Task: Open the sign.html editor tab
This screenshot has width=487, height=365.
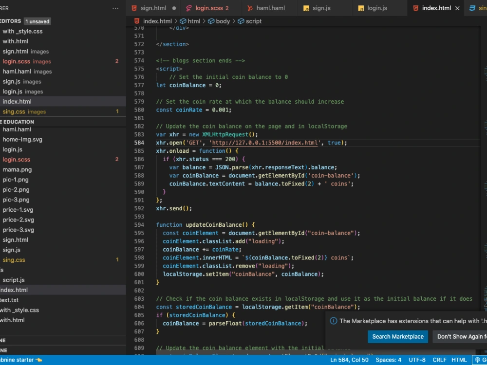Action: pos(153,8)
